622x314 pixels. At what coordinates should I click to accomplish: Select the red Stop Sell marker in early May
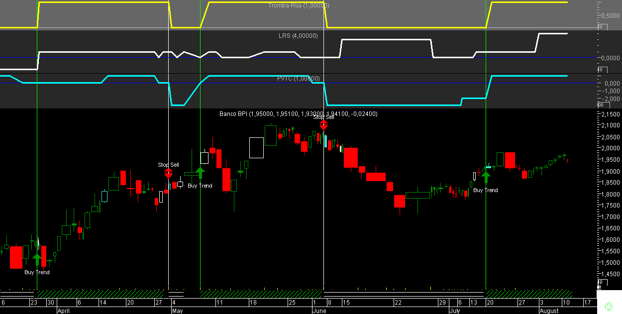168,173
